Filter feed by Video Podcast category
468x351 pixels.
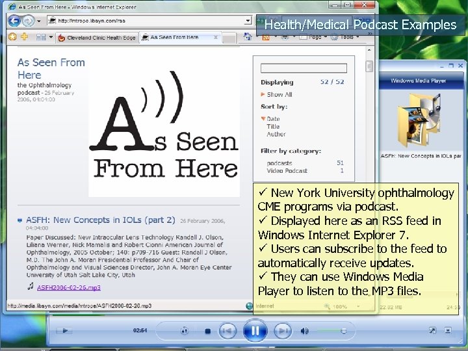click(x=287, y=171)
